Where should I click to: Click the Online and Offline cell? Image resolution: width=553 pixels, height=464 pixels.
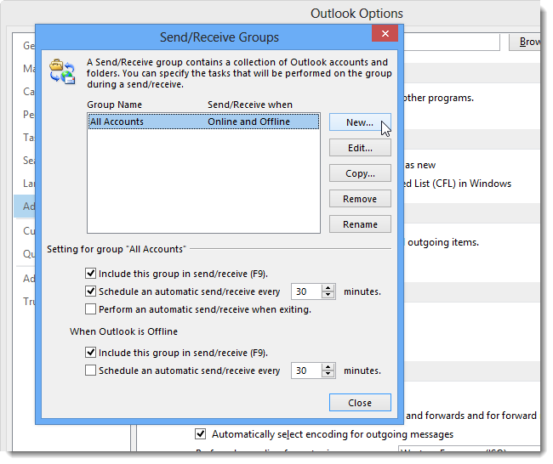248,122
